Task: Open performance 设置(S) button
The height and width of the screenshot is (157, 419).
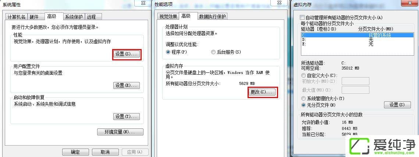Action: pos(127,54)
